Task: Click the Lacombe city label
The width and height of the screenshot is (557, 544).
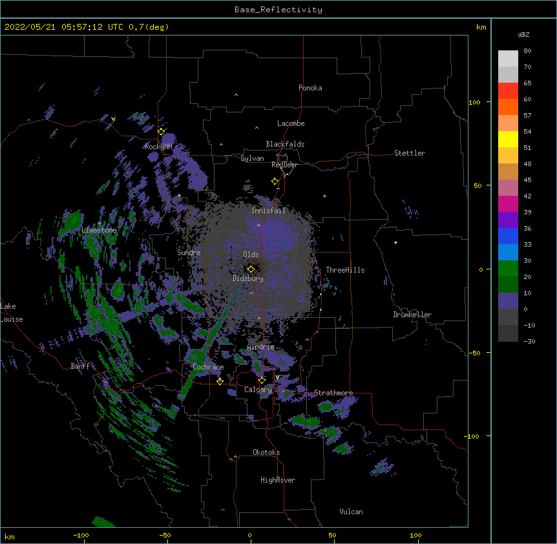Action: [x=291, y=123]
